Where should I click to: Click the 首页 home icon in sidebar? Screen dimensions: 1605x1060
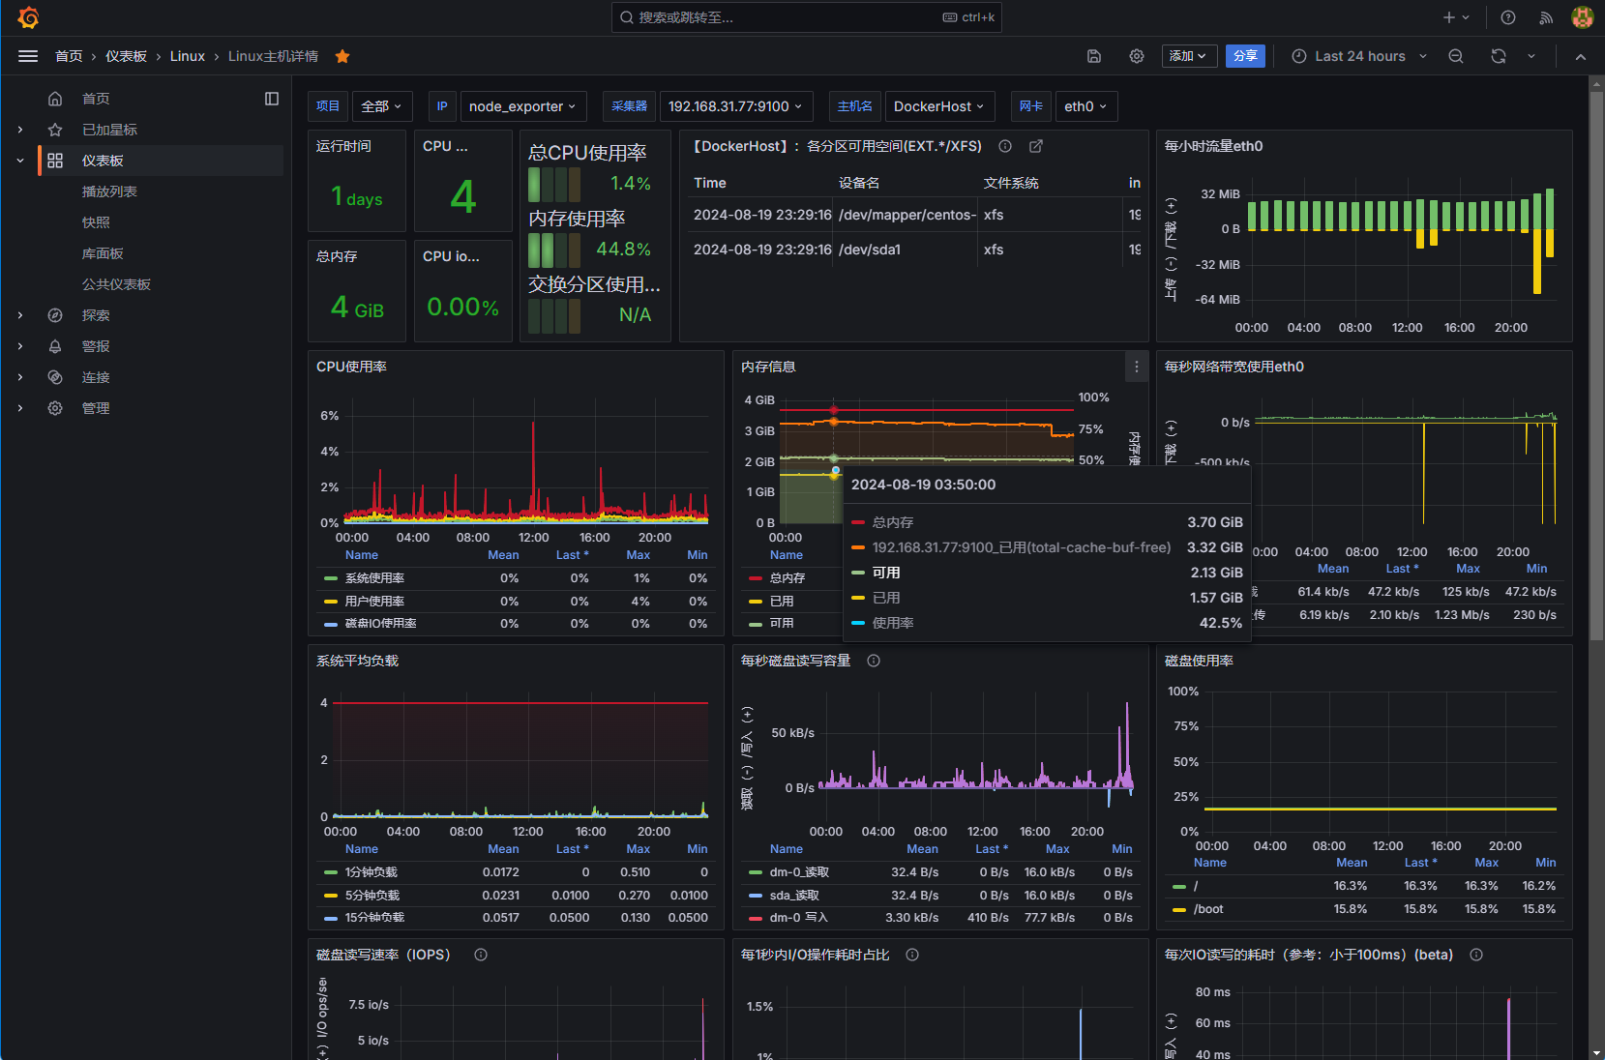[x=55, y=99]
